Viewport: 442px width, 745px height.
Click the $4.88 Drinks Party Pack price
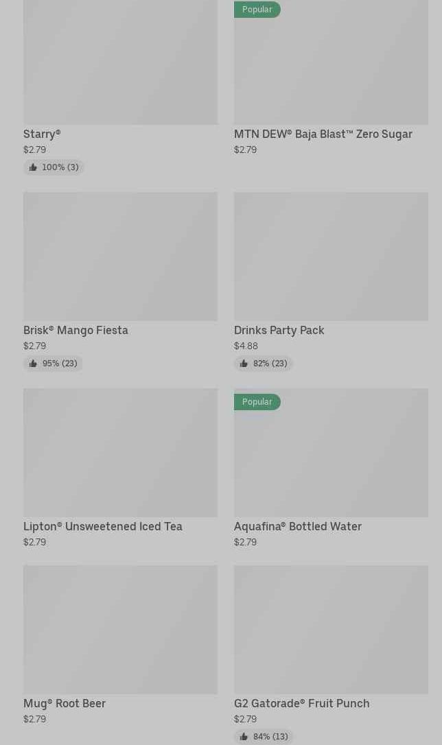[246, 346]
